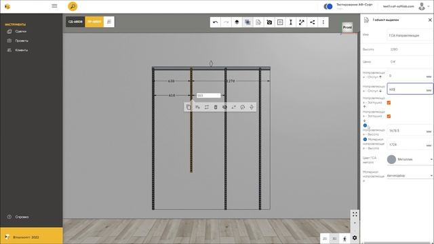Image resolution: width=434 pixels, height=244 pixels.
Task: Delete the selected object with the trash icon
Action: [216, 107]
